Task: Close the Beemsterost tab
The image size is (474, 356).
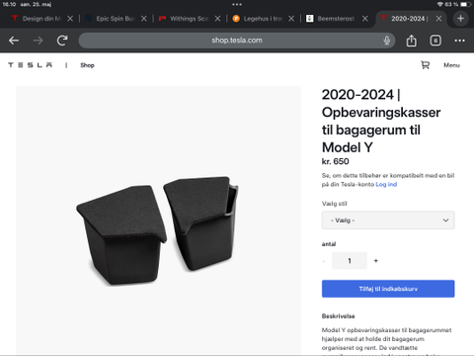Action: point(365,19)
